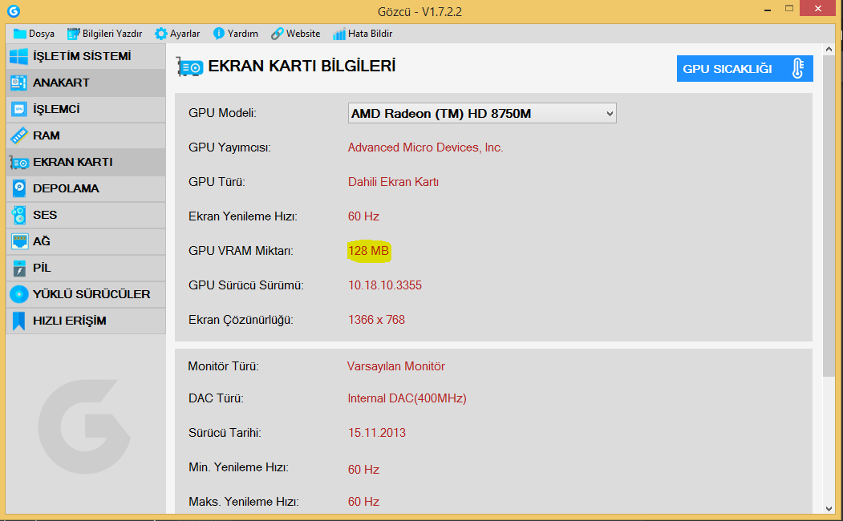Image resolution: width=843 pixels, height=521 pixels.
Task: Click AMD Radeon (TM) HD 8750M model text
Action: point(441,113)
